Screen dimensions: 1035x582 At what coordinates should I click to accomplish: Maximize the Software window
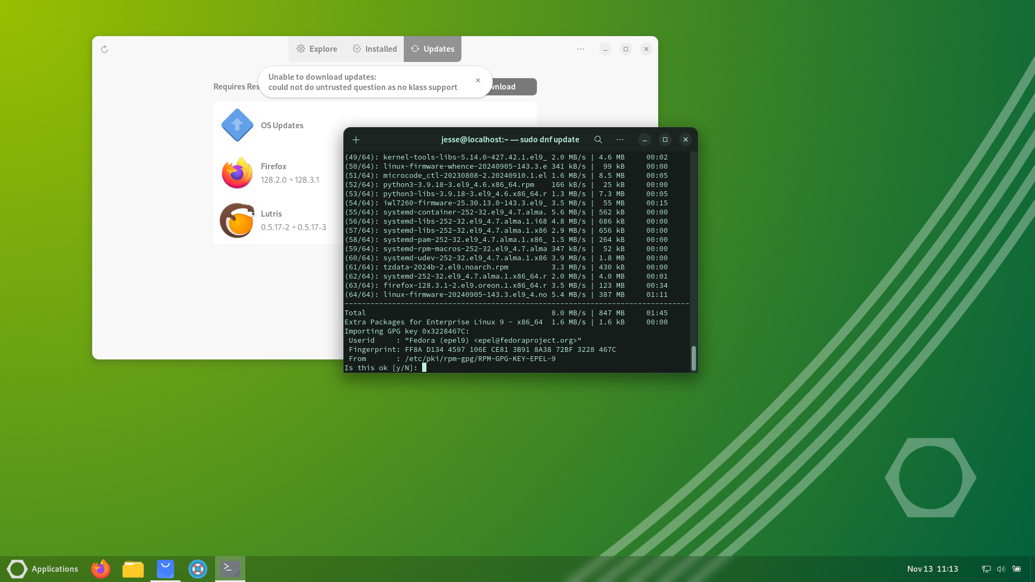click(626, 49)
